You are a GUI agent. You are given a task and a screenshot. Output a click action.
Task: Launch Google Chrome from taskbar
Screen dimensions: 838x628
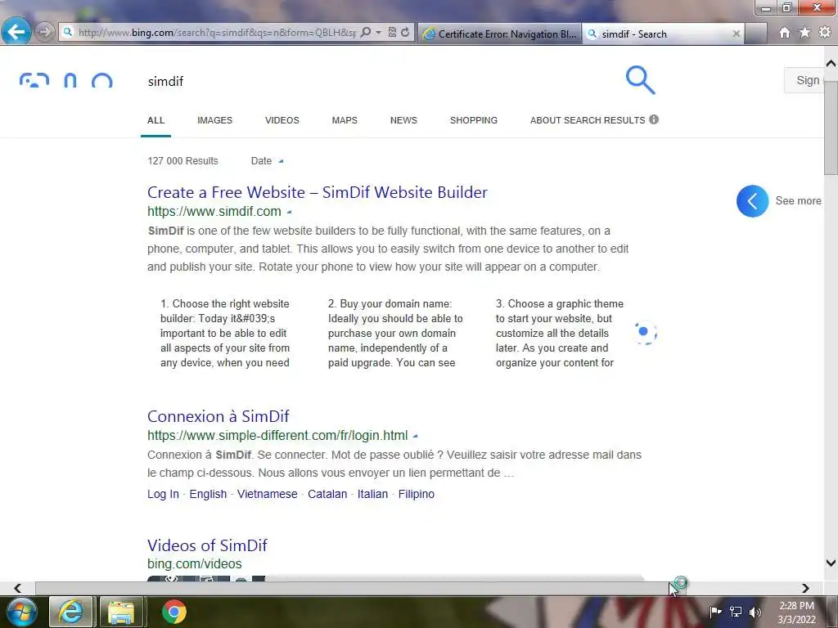pyautogui.click(x=173, y=612)
